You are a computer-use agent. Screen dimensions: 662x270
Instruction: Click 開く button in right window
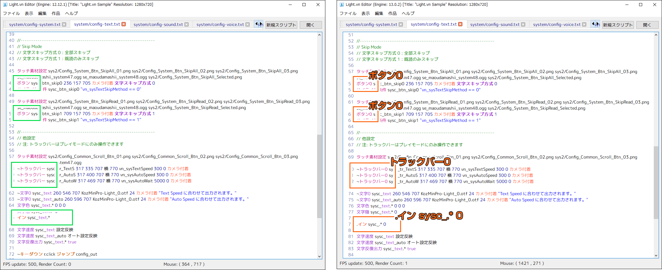point(647,25)
